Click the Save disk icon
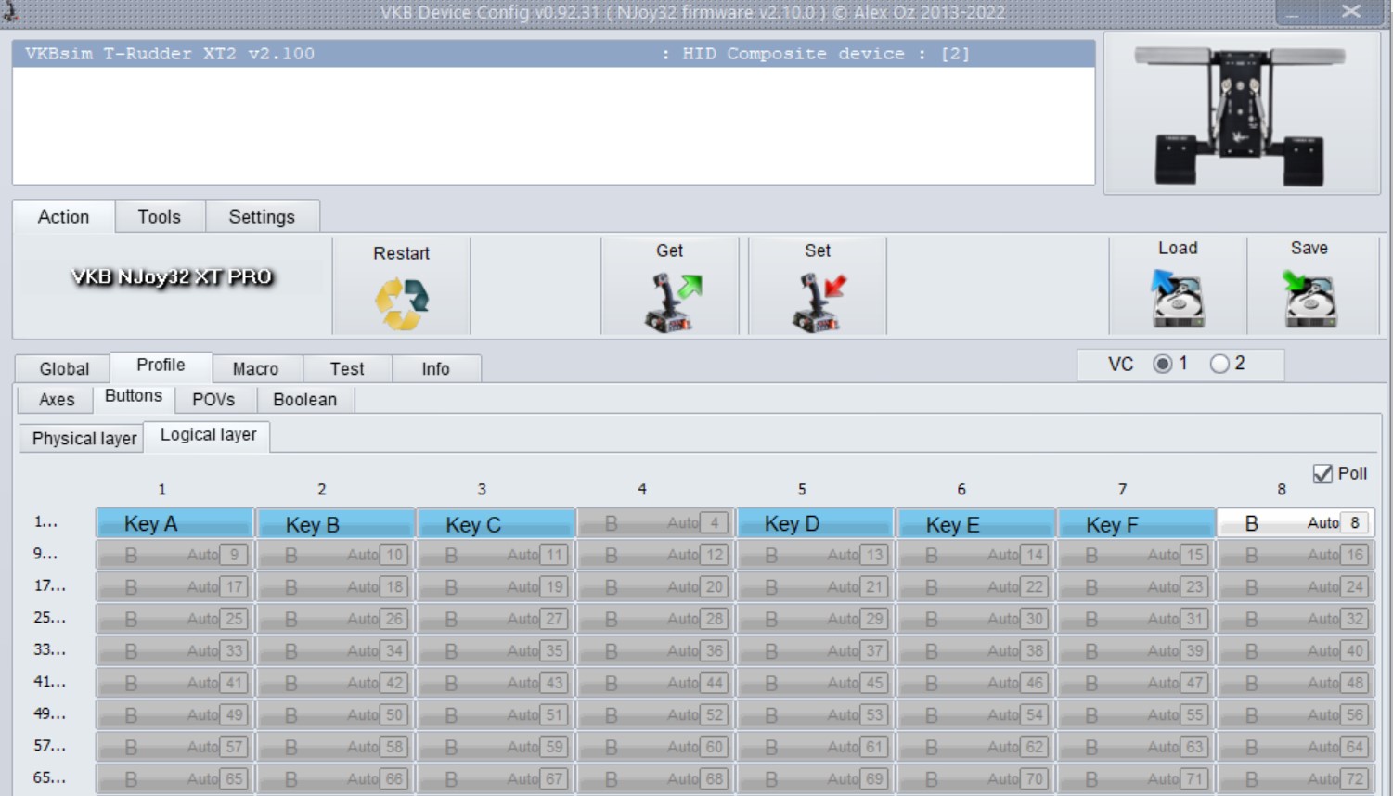 (x=1309, y=299)
